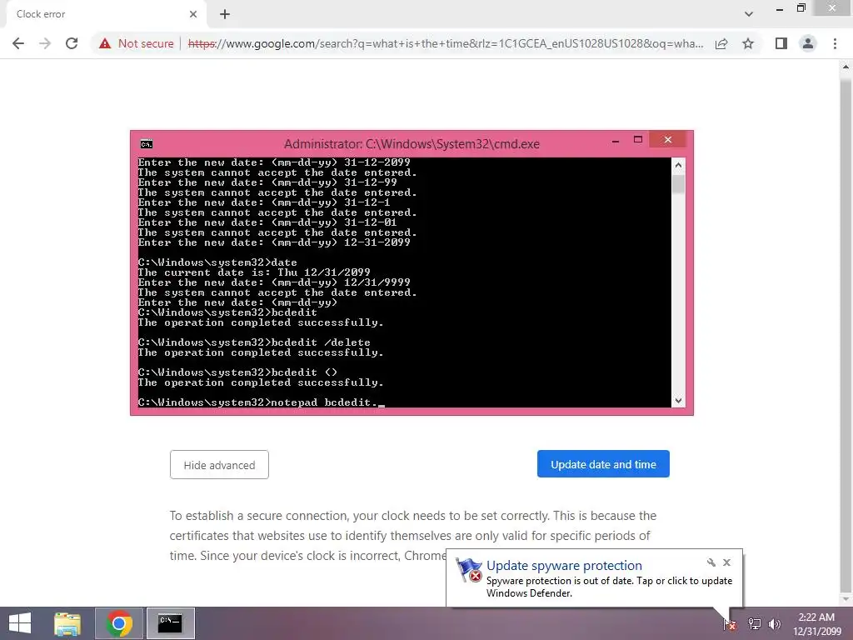Image resolution: width=853 pixels, height=640 pixels.
Task: Click the address bar URL
Action: pyautogui.click(x=445, y=43)
